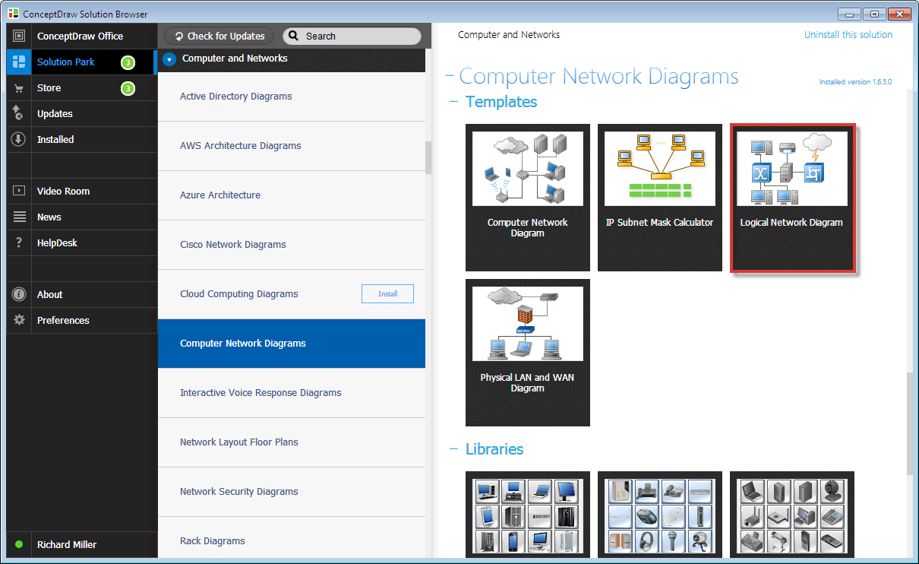Select Computer Network Diagrams item

[292, 344]
